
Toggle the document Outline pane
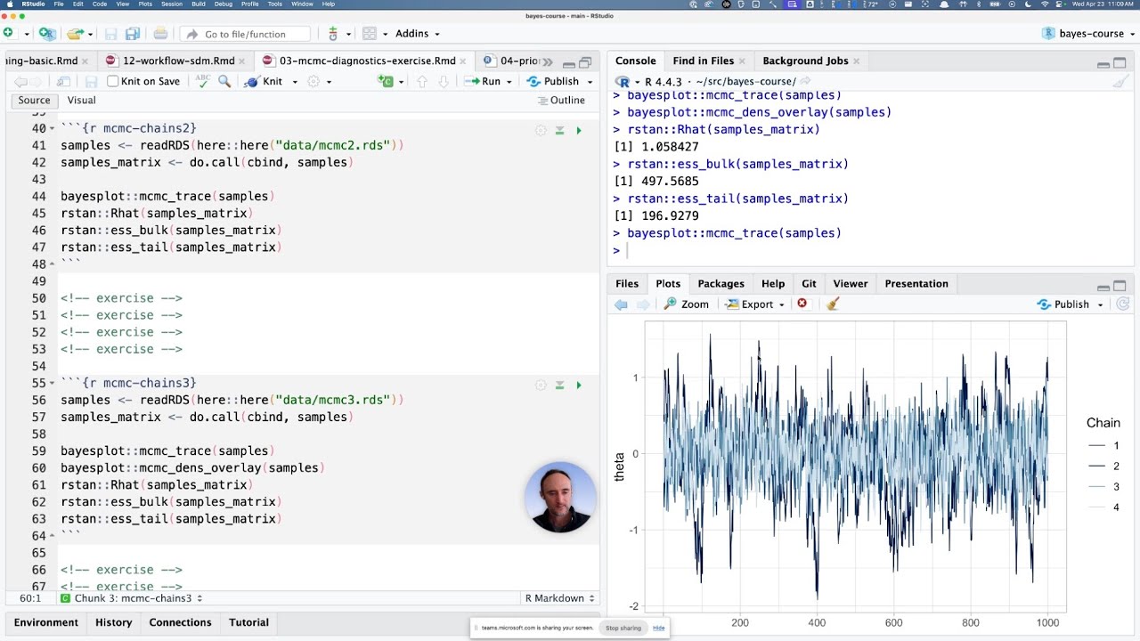point(561,100)
